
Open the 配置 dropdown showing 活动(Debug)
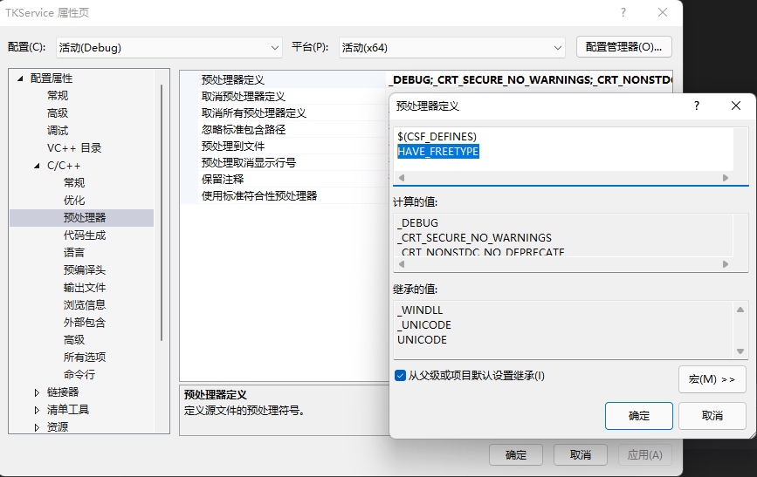coord(169,47)
